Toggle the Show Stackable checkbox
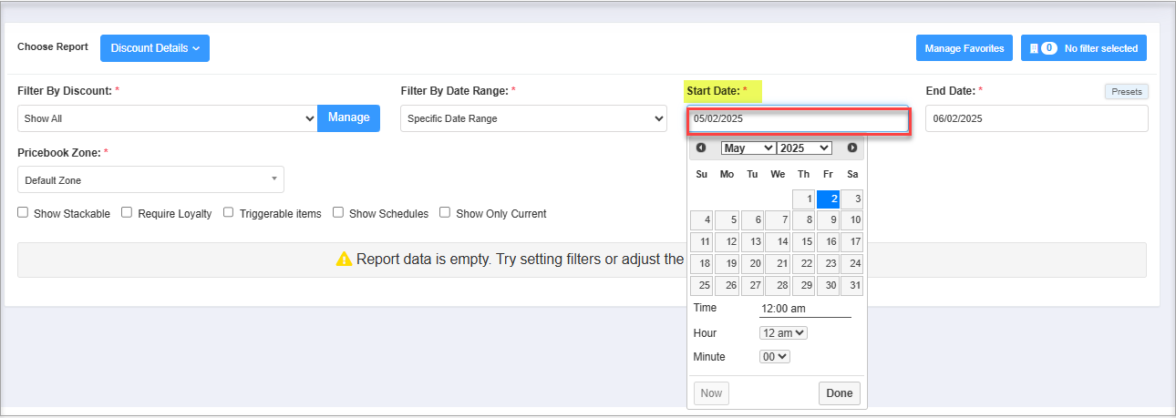1176x418 pixels. [x=23, y=212]
